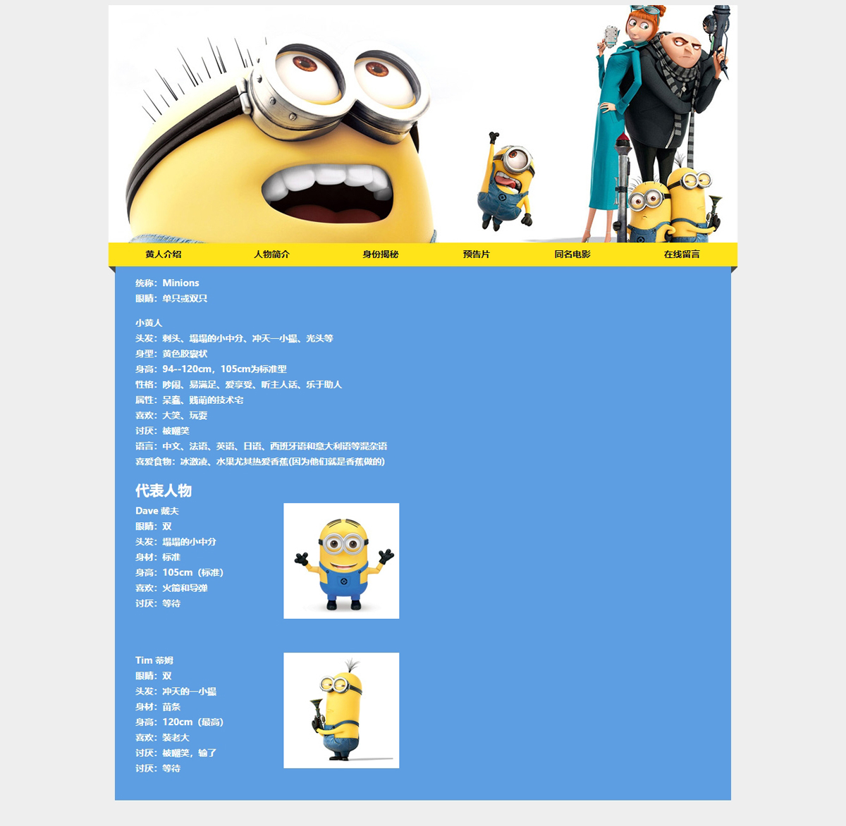Select the line 身材: 苗条

pyautogui.click(x=158, y=707)
